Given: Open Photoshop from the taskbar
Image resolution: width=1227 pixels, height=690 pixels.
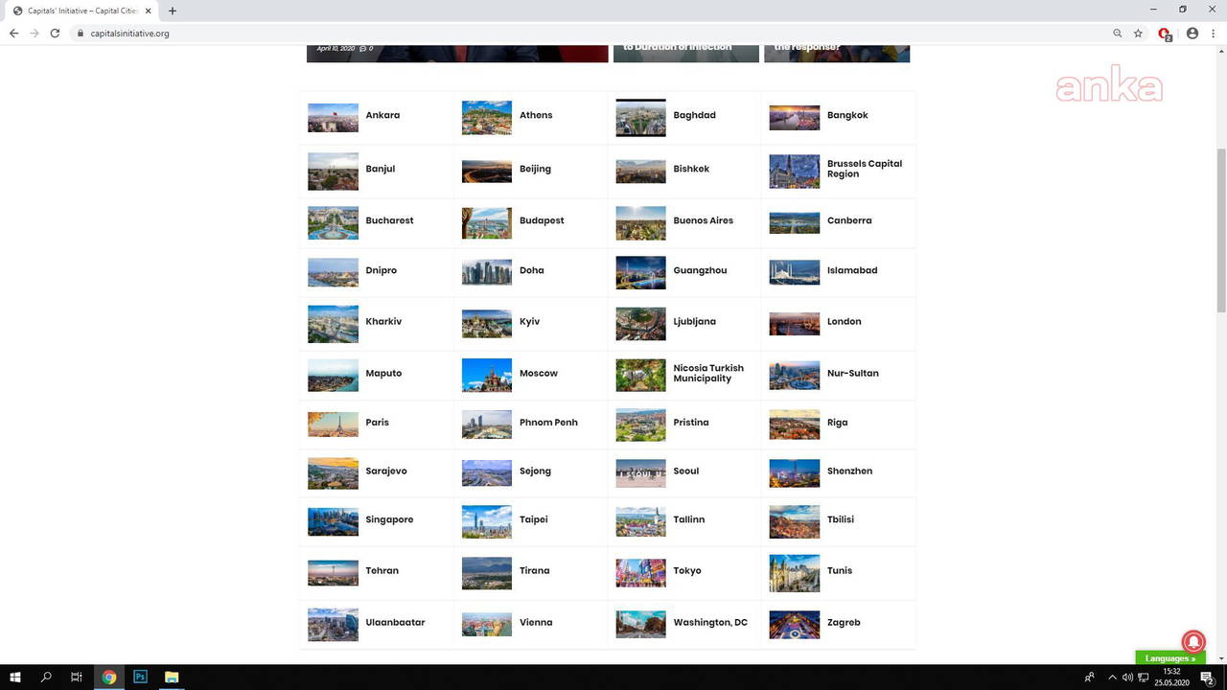Looking at the screenshot, I should (x=140, y=678).
